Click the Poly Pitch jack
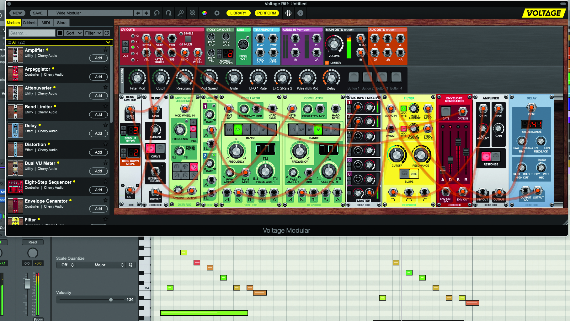Screen dimensions: 570x321 click(x=211, y=36)
